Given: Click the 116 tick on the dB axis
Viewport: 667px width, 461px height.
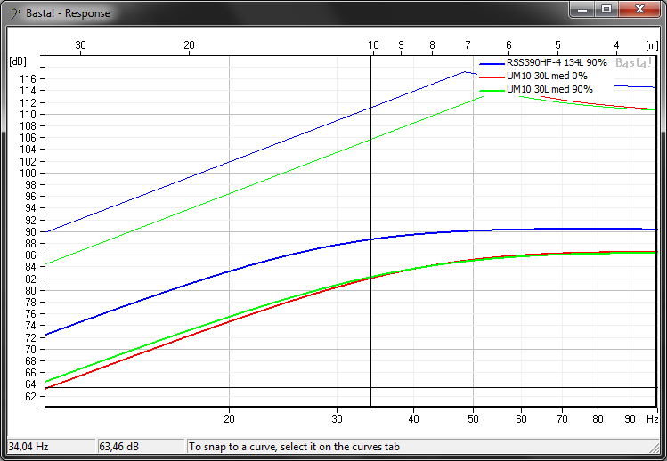Looking at the screenshot, I should point(28,79).
